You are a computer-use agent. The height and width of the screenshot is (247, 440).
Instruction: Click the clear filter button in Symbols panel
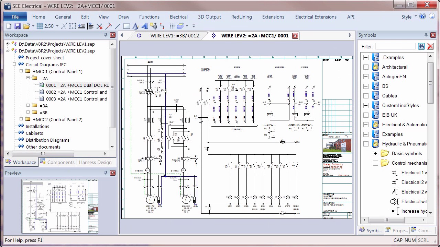(x=430, y=46)
